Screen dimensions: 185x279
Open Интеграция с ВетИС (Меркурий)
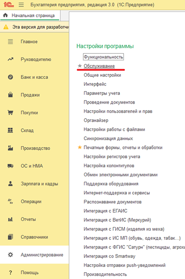[x=118, y=220]
